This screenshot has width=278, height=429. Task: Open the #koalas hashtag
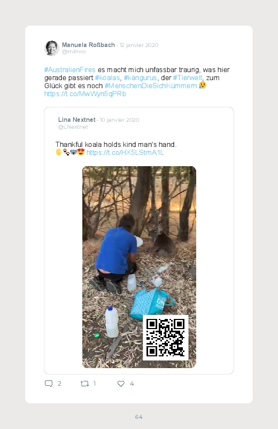107,77
